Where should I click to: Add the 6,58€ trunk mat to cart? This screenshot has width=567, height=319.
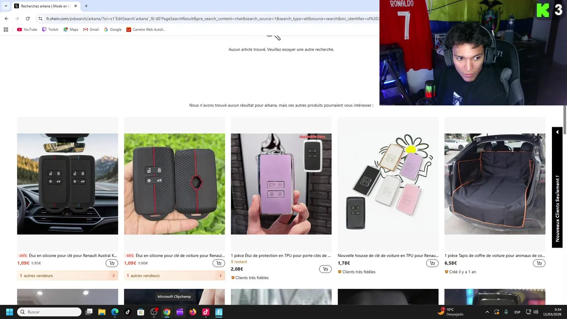pyautogui.click(x=539, y=263)
